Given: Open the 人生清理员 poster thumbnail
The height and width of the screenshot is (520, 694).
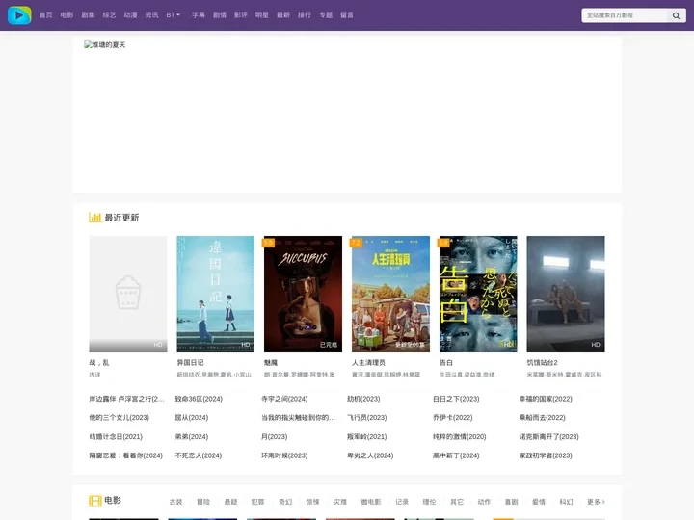Looking at the screenshot, I should (390, 294).
